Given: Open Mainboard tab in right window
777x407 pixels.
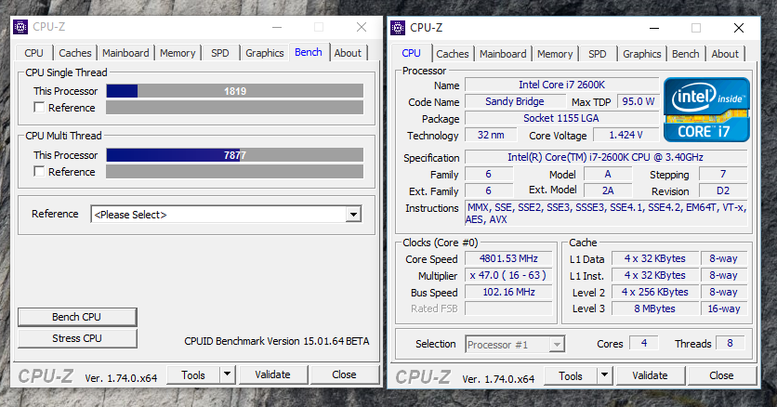Looking at the screenshot, I should point(503,54).
